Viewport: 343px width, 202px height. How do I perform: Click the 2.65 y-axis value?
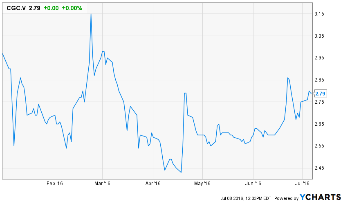pos(321,124)
